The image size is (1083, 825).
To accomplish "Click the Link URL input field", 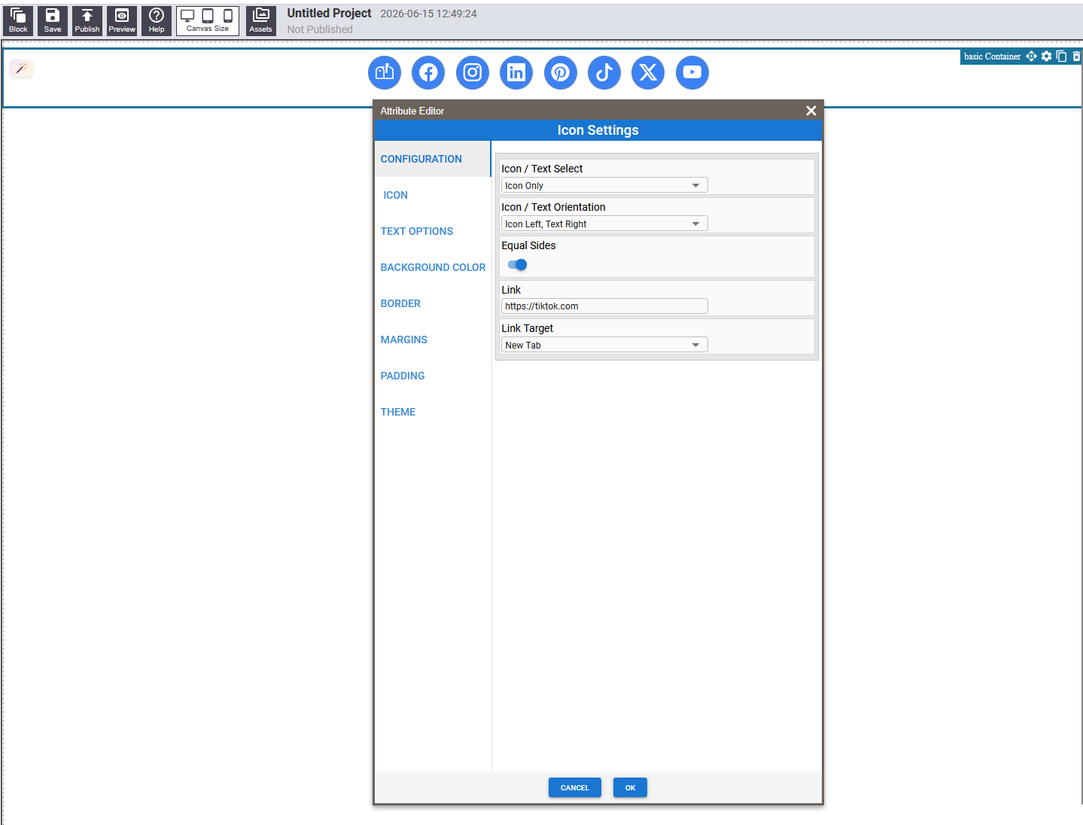I will 604,306.
